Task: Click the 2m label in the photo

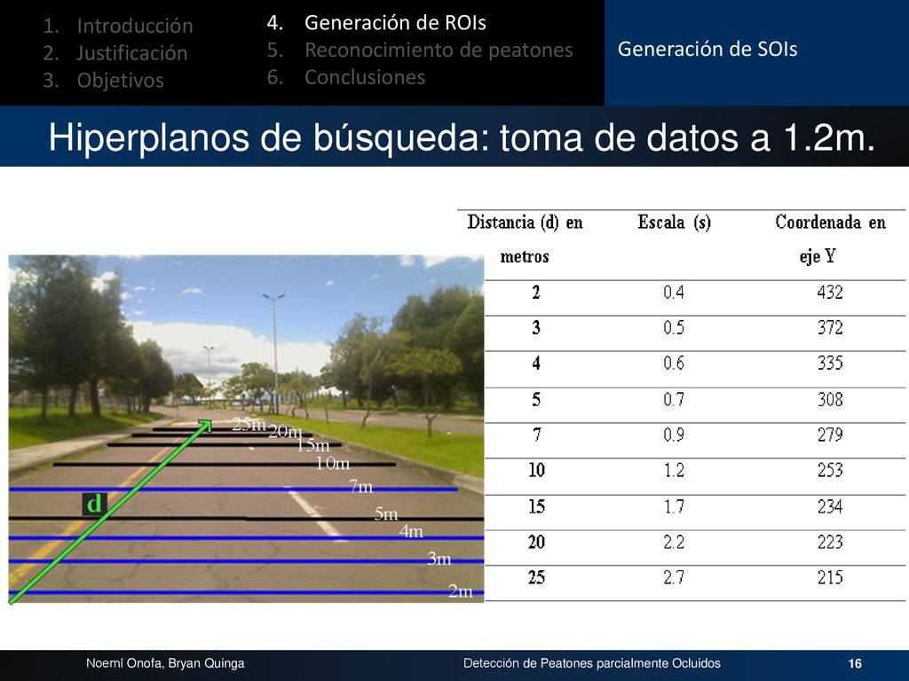Action: click(461, 591)
